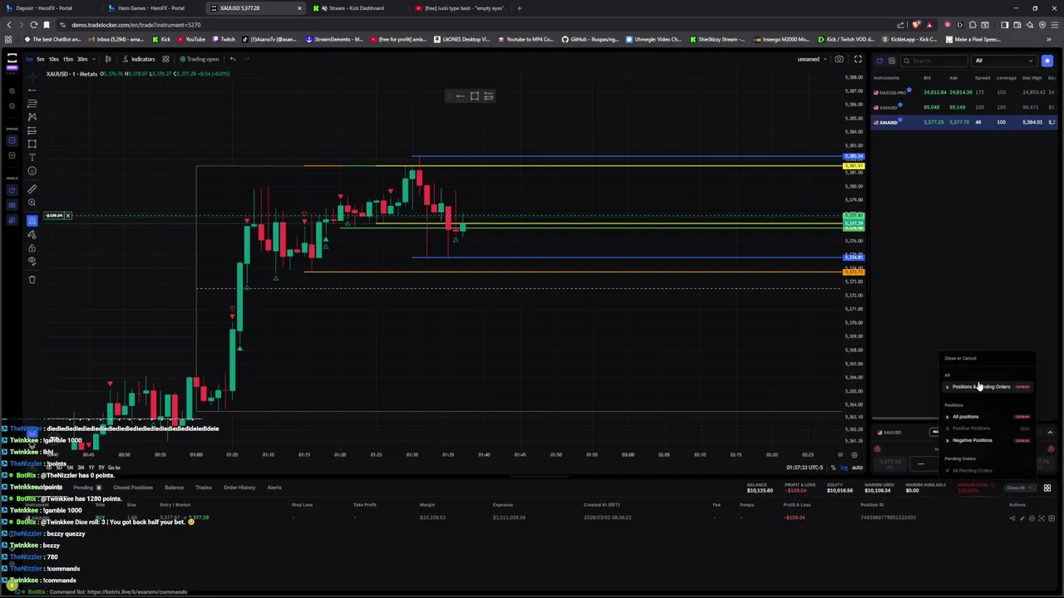Unfavorite NAS100.PRO with its star
Screen dimensions: 1064x598
pos(909,91)
